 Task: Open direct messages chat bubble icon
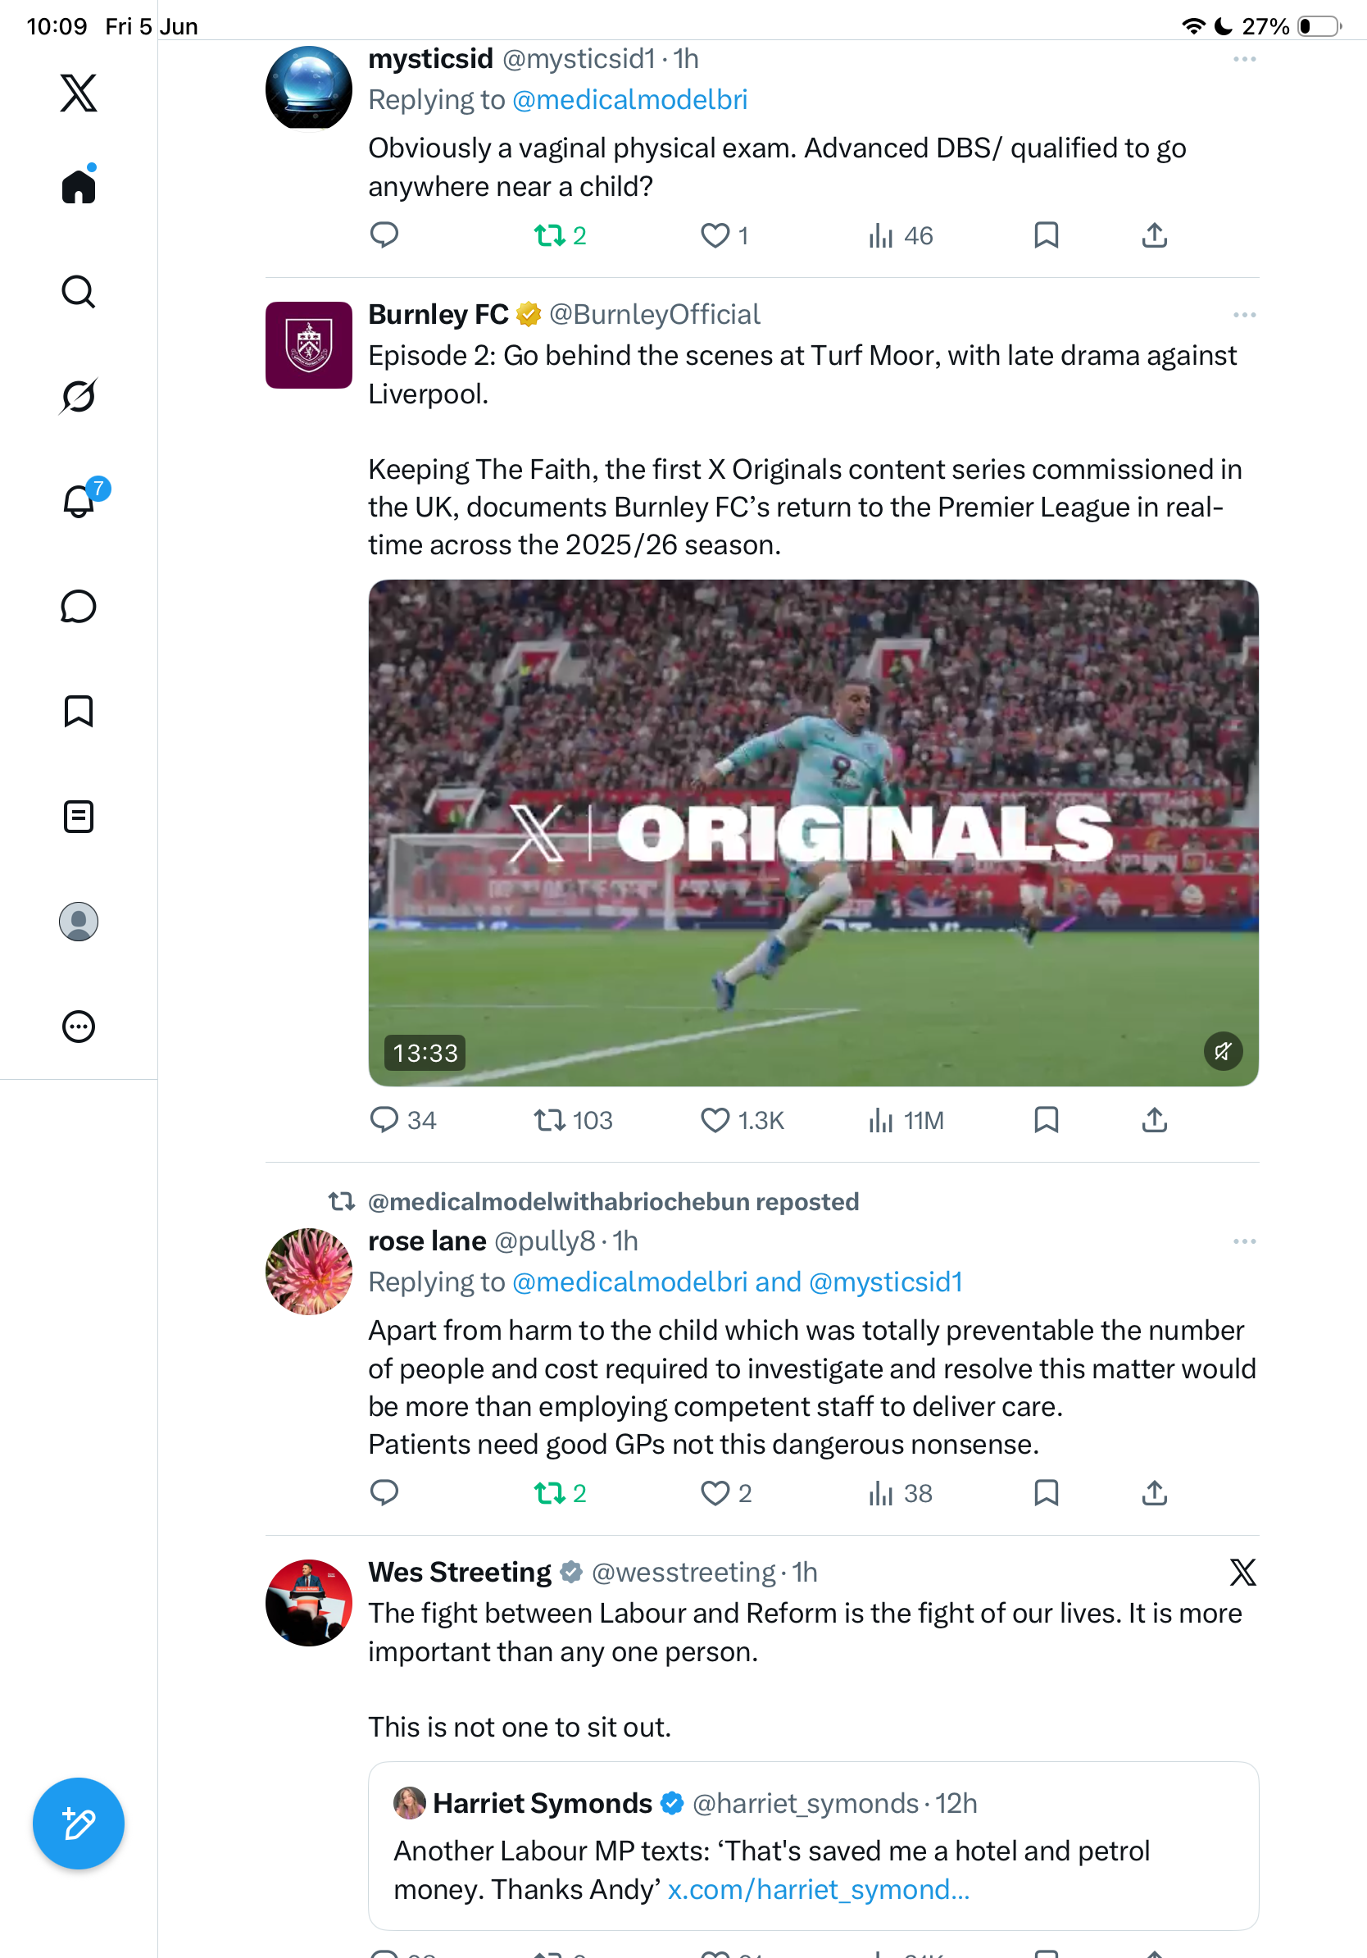79,606
